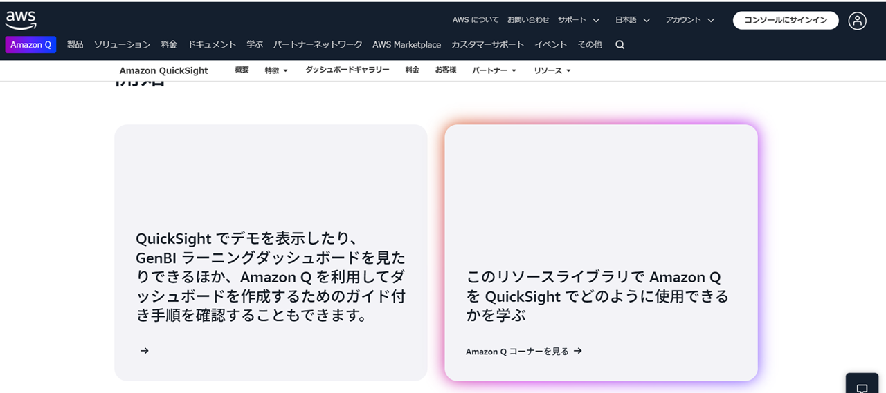Screen dimensions: 886x393
Task: Open the カスタマーサポート menu
Action: tap(488, 44)
